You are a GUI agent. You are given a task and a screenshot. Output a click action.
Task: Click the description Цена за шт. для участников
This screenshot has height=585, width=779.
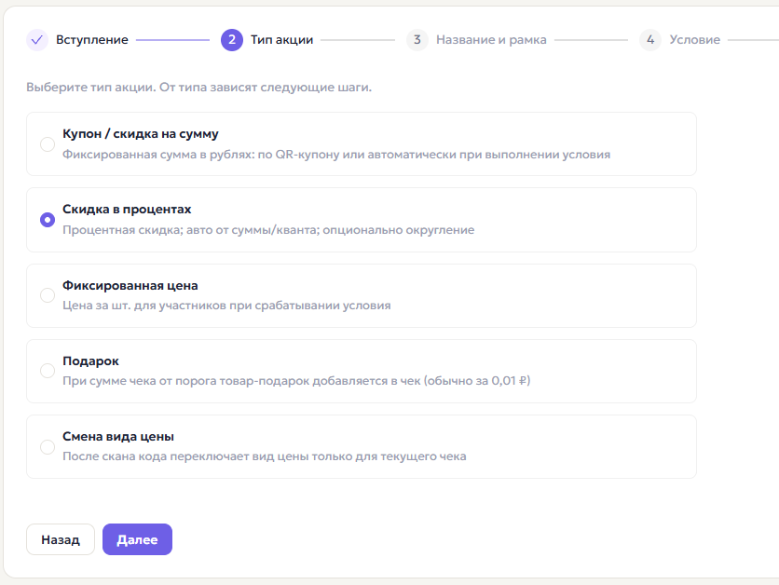pyautogui.click(x=226, y=306)
